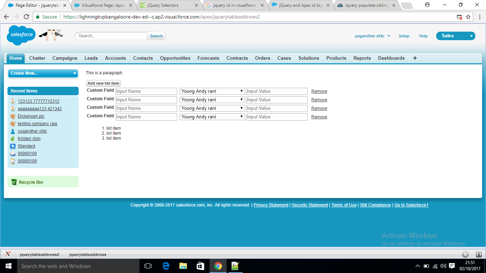The width and height of the screenshot is (486, 273).
Task: Open the Sales app menu dropdown
Action: click(456, 36)
